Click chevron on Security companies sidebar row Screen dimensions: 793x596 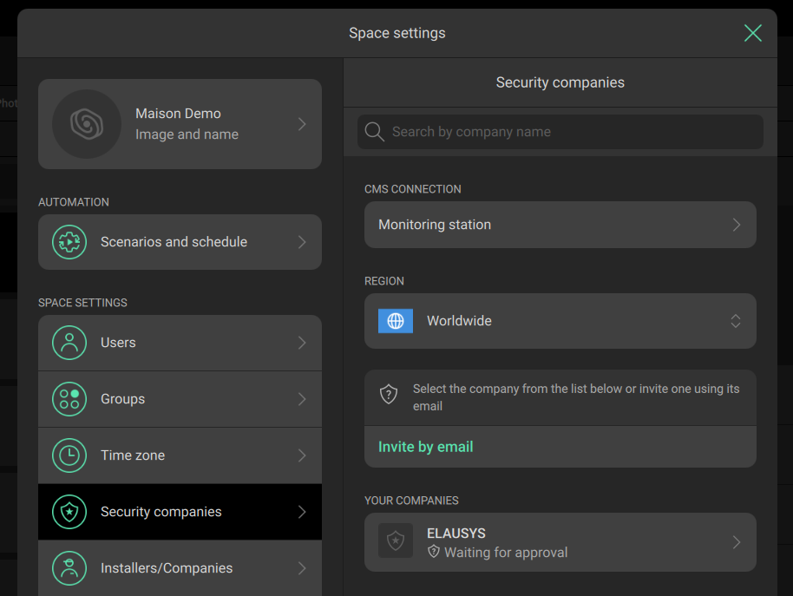[302, 512]
